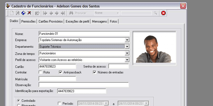Click the employee photo thumbnail
213x106 pixels.
[x=154, y=48]
